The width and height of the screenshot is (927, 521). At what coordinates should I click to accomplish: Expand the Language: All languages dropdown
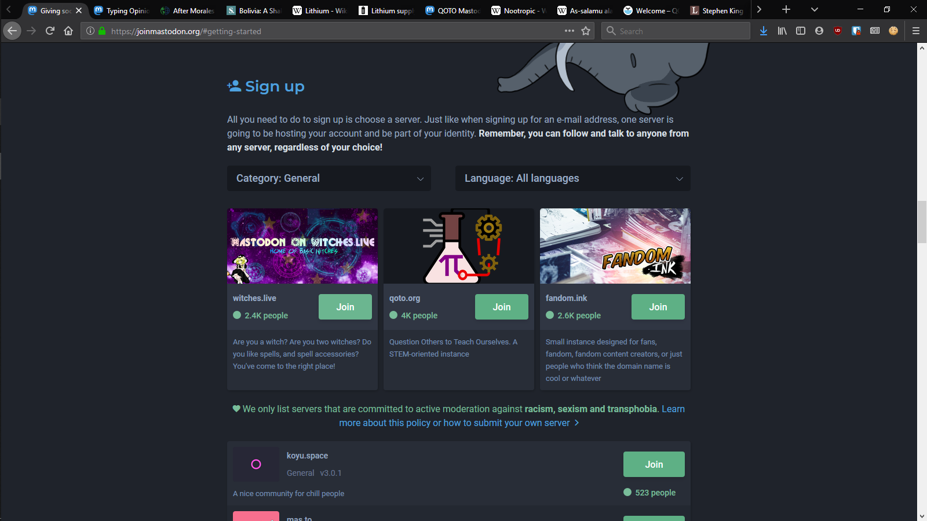(573, 178)
